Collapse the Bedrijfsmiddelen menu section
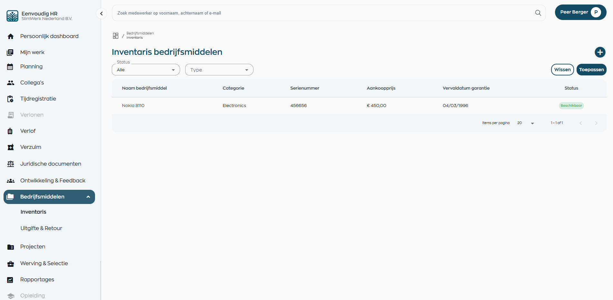 [88, 197]
